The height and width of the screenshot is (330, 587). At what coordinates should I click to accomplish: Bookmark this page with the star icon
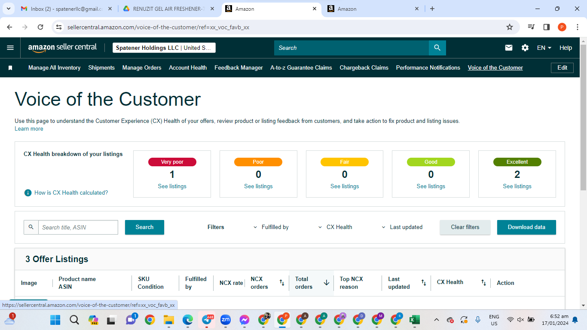pyautogui.click(x=510, y=27)
